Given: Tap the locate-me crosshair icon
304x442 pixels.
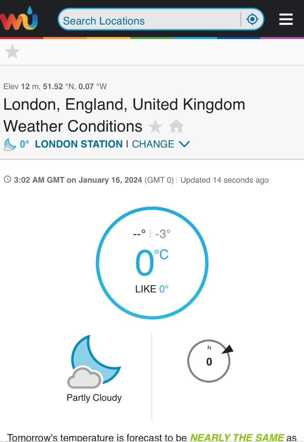Looking at the screenshot, I should point(253,19).
